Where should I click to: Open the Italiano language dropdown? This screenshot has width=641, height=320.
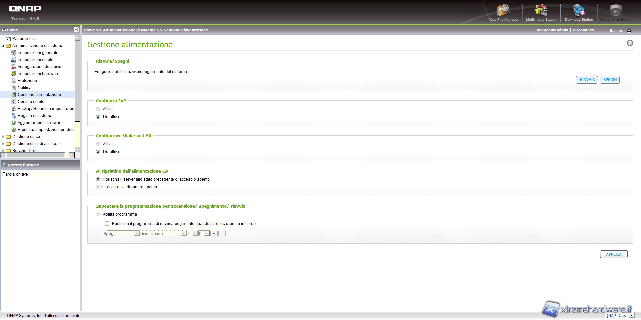(629, 30)
